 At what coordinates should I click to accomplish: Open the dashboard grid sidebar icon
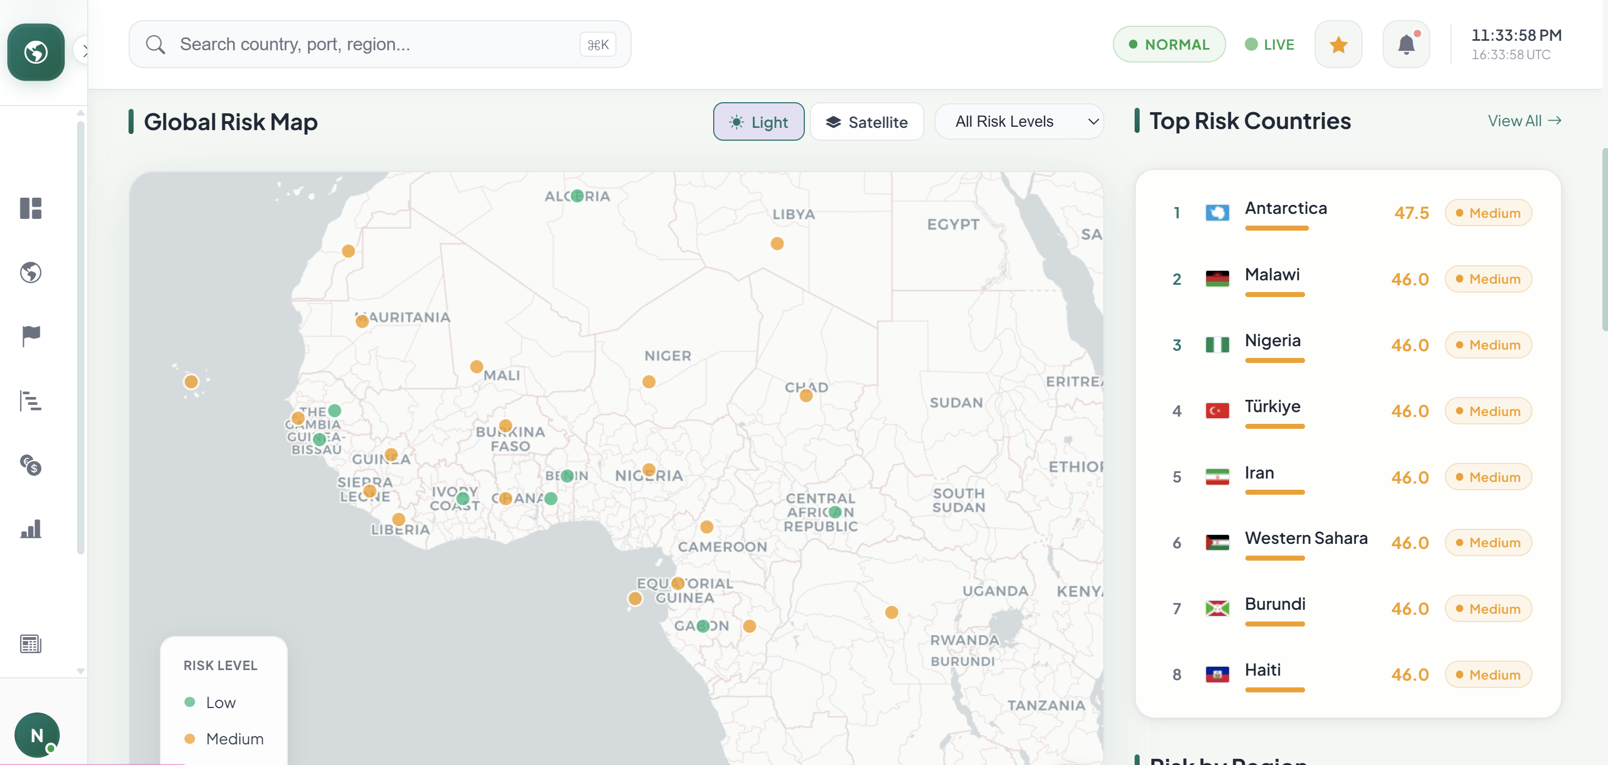31,208
